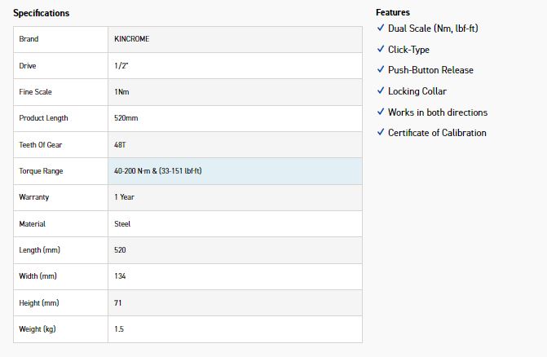Click the KINCROME brand value
This screenshot has width=547, height=357.
[x=130, y=39]
